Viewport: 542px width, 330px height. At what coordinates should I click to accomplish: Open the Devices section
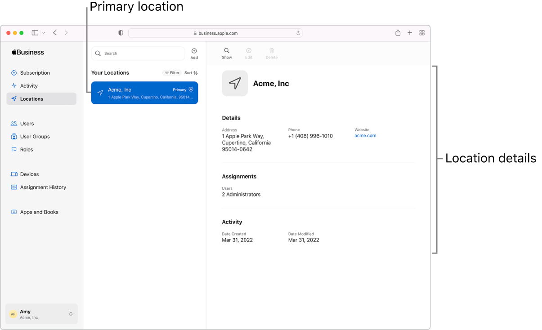tap(29, 174)
